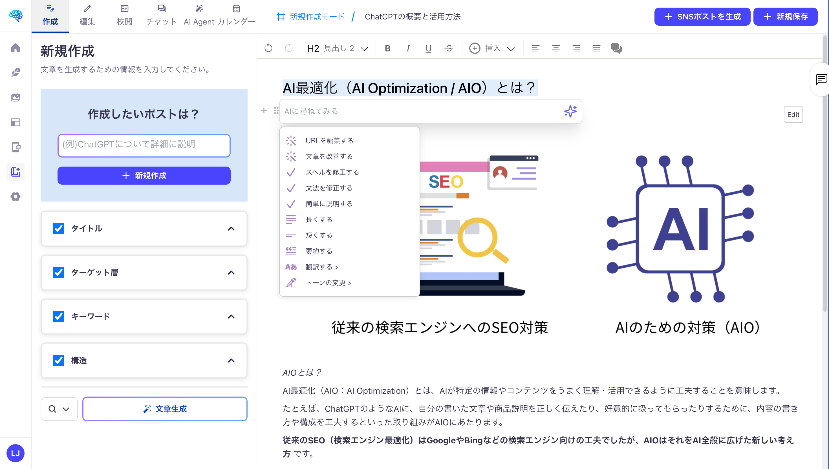Uncheck the タイトル checkbox

click(x=59, y=229)
